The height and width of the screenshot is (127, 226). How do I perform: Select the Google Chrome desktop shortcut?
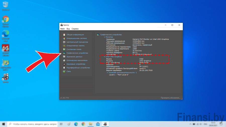(6, 21)
